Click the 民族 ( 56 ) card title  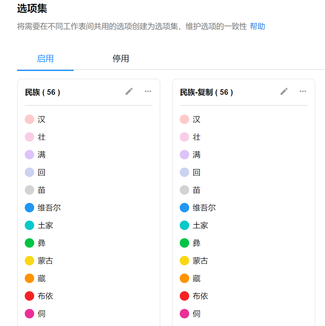[x=43, y=92]
